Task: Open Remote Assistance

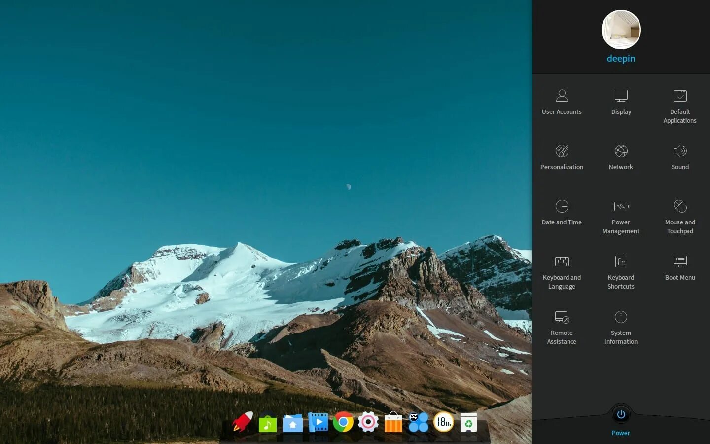Action: 562,327
